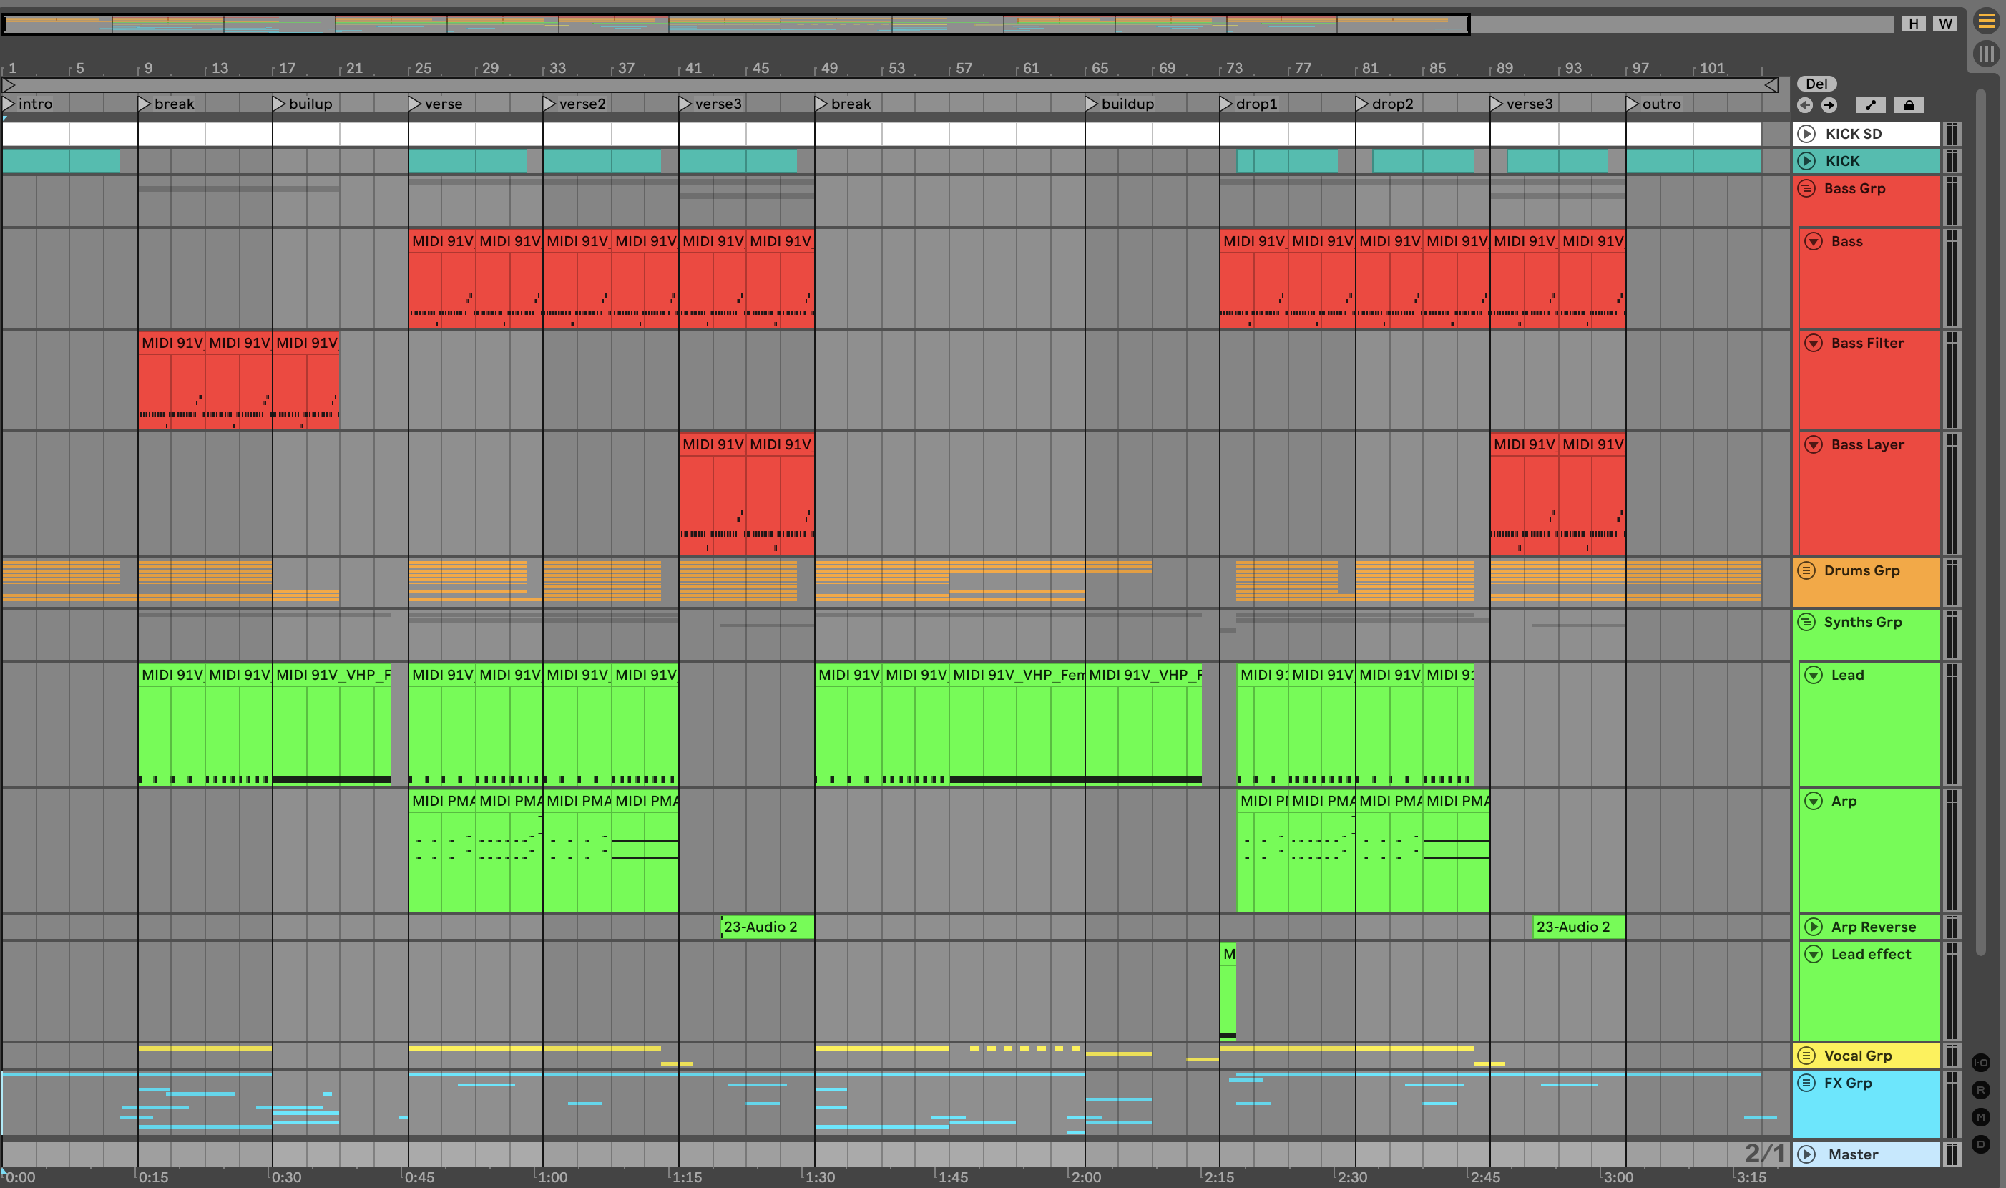The height and width of the screenshot is (1188, 2006).
Task: Toggle Track Delay D button
Action: (x=1980, y=1144)
